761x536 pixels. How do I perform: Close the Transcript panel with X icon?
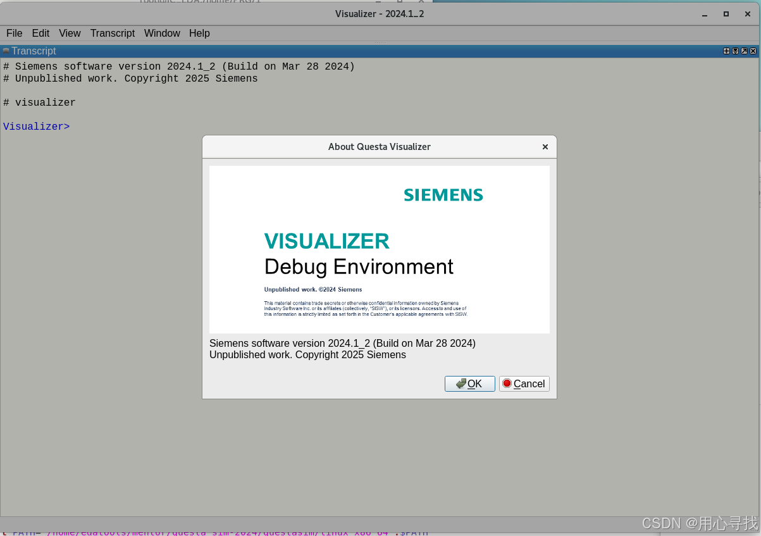click(x=753, y=51)
